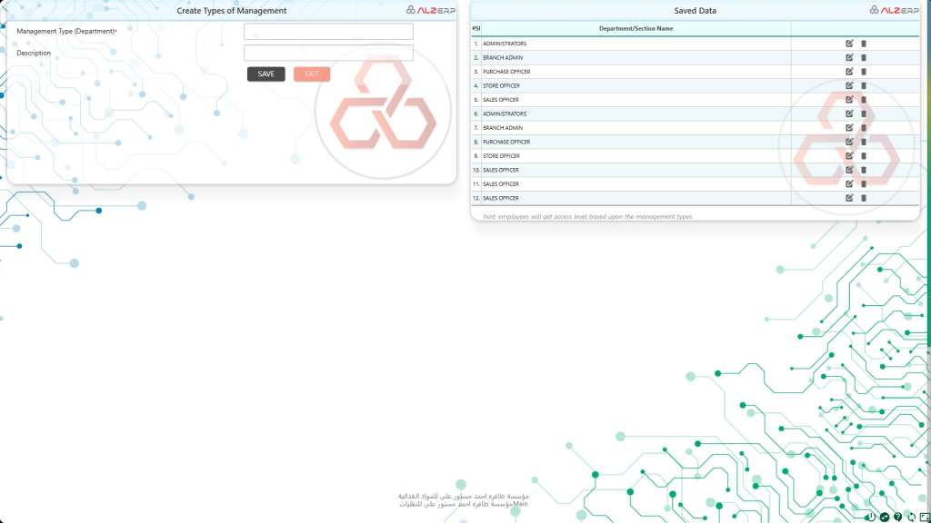Delete BRANCH ADMIN entry in row 7
Image resolution: width=931 pixels, height=523 pixels.
click(864, 127)
